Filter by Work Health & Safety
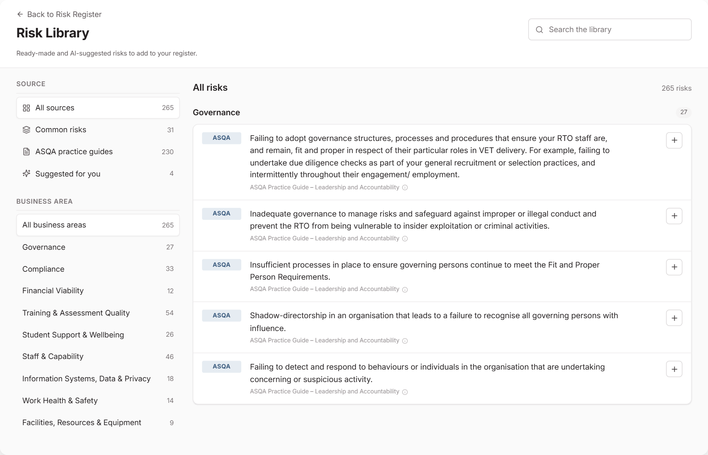This screenshot has width=708, height=455. tap(98, 401)
